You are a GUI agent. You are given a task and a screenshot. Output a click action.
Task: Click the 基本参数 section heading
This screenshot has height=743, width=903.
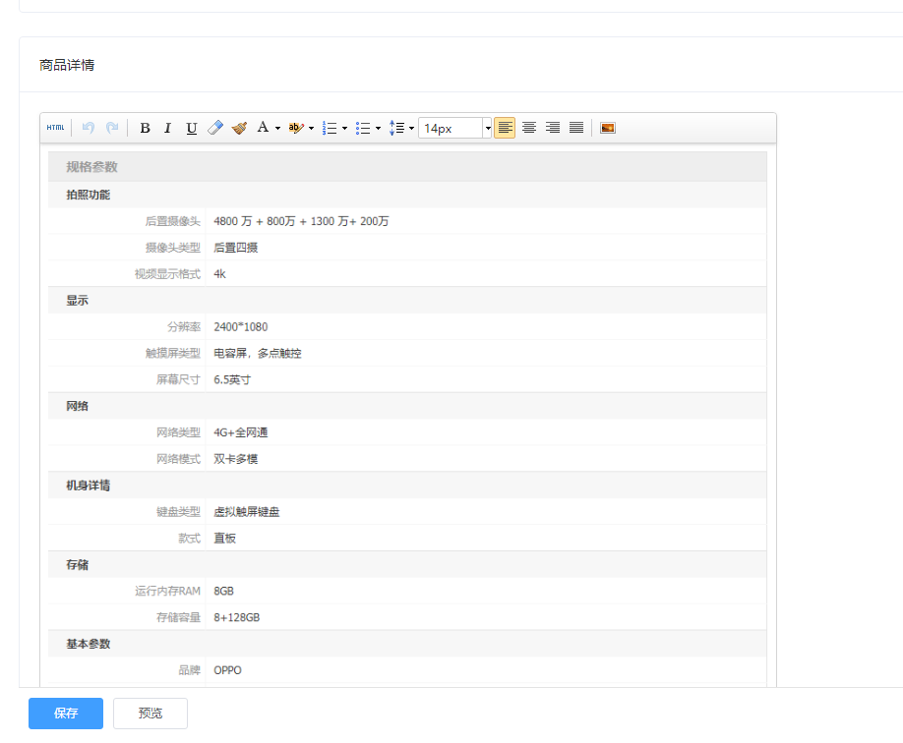[89, 644]
